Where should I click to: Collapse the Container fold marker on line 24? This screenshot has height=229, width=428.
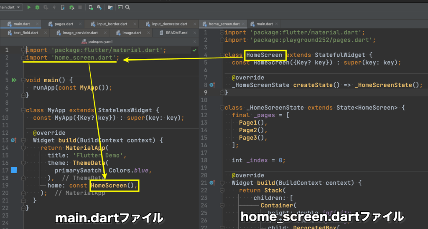pos(222,205)
